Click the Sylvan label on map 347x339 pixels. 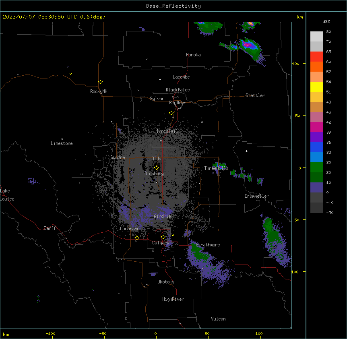coord(157,99)
